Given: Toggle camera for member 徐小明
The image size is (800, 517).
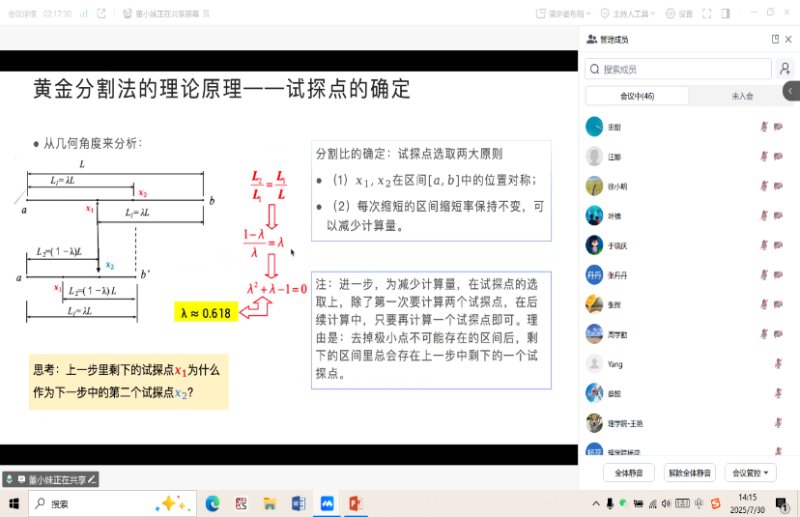Looking at the screenshot, I should point(779,187).
